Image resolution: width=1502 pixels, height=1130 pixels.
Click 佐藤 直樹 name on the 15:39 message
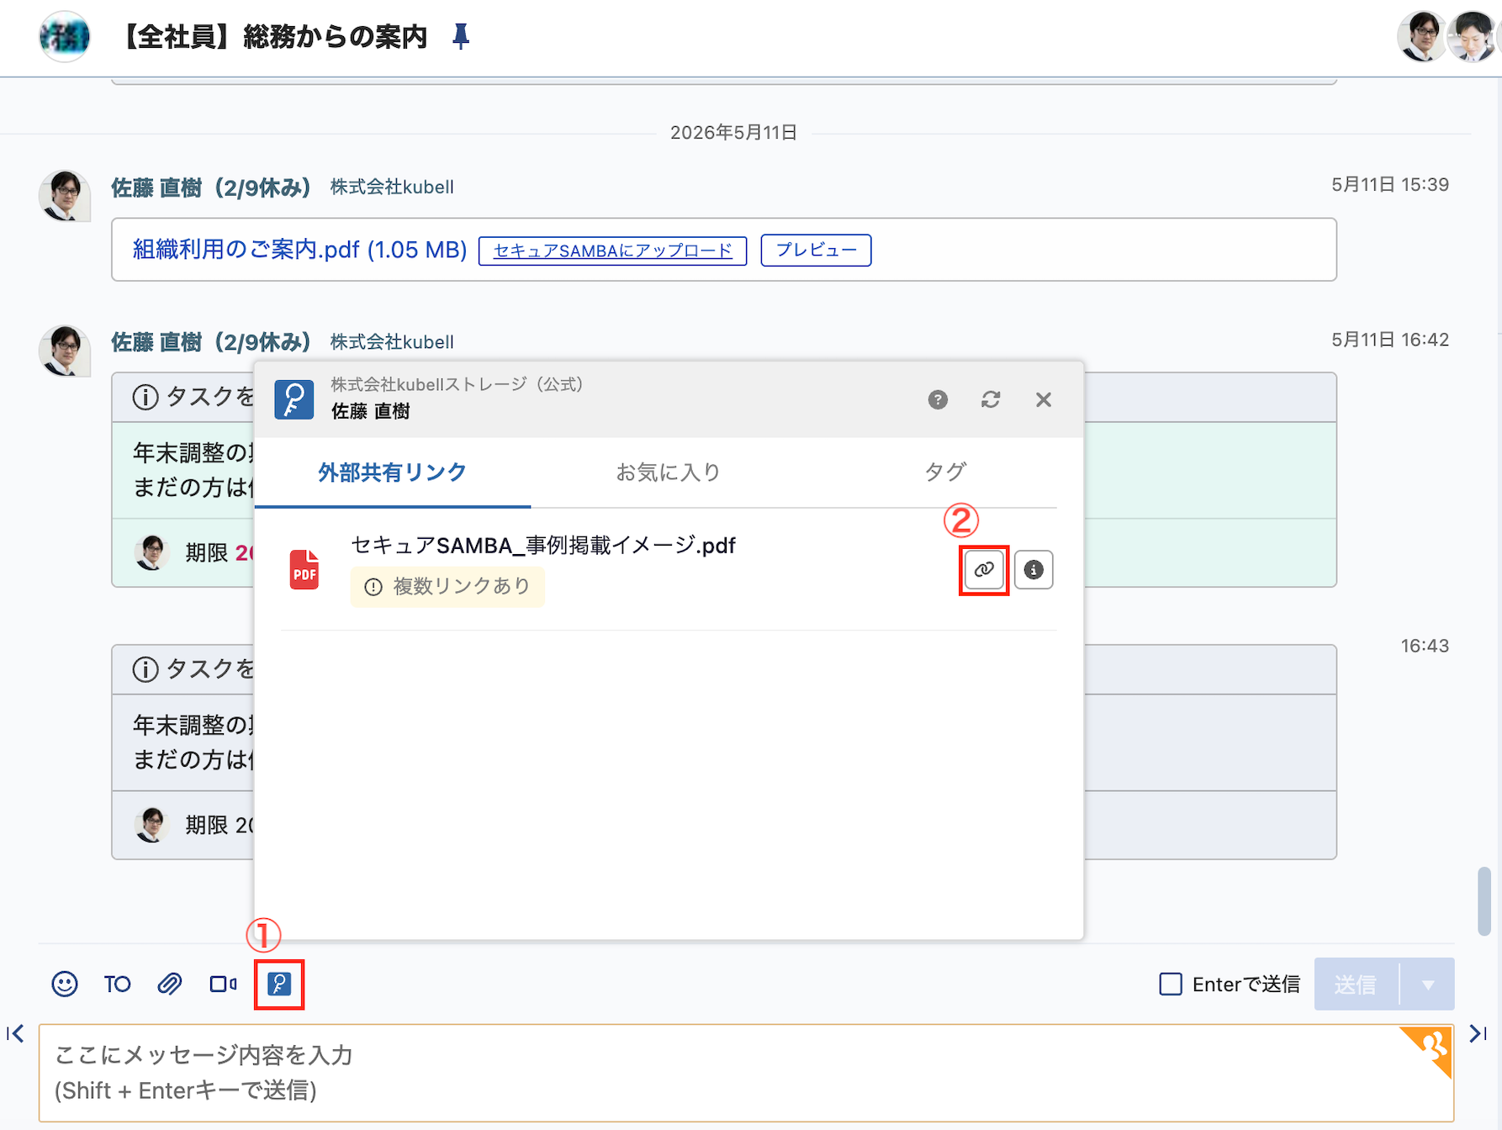(211, 187)
